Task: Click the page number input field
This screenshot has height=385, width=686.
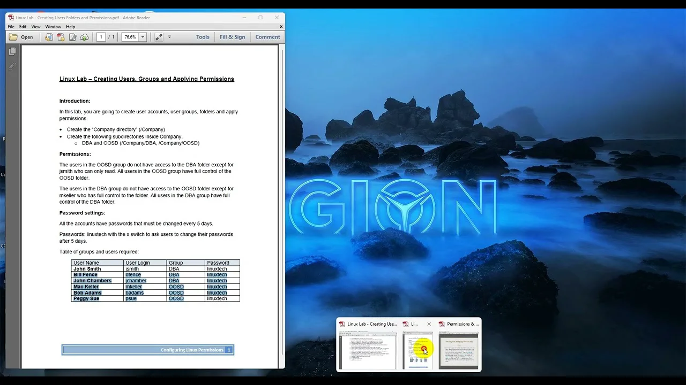Action: (x=101, y=37)
